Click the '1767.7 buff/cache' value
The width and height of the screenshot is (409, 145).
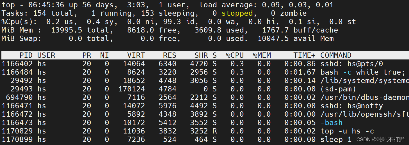[300, 30]
